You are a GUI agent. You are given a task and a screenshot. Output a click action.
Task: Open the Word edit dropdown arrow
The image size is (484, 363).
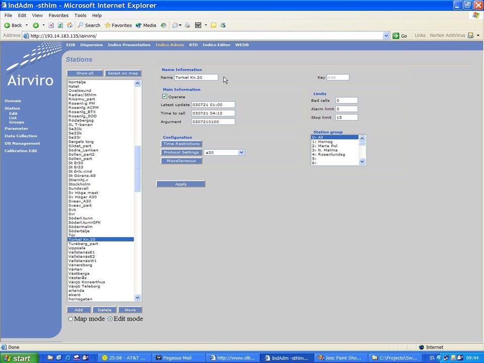click(206, 25)
